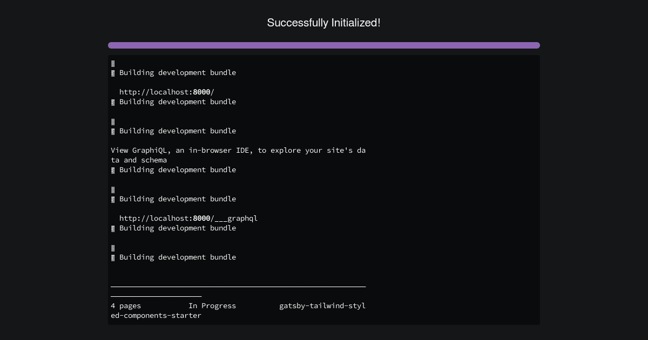This screenshot has height=340, width=648.
Task: Click the spinner icon next to the topmost Building development bundle
Action: click(x=113, y=73)
